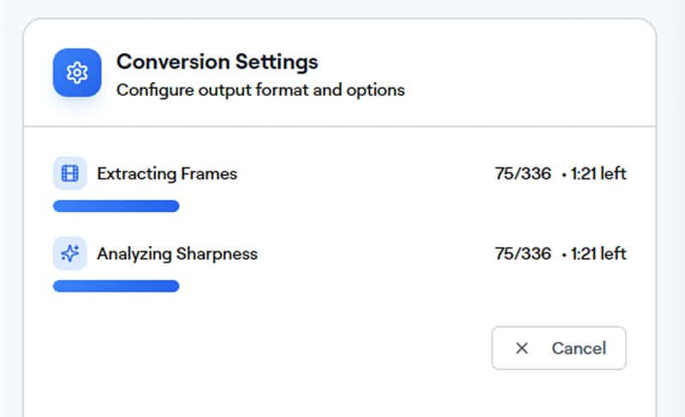Click the sparkle Analyzing Sharpness icon
The image size is (685, 417).
pyautogui.click(x=69, y=254)
